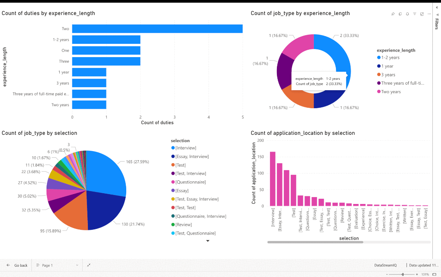Open the visual's filters icon
This screenshot has height=277, width=441.
(x=415, y=14)
